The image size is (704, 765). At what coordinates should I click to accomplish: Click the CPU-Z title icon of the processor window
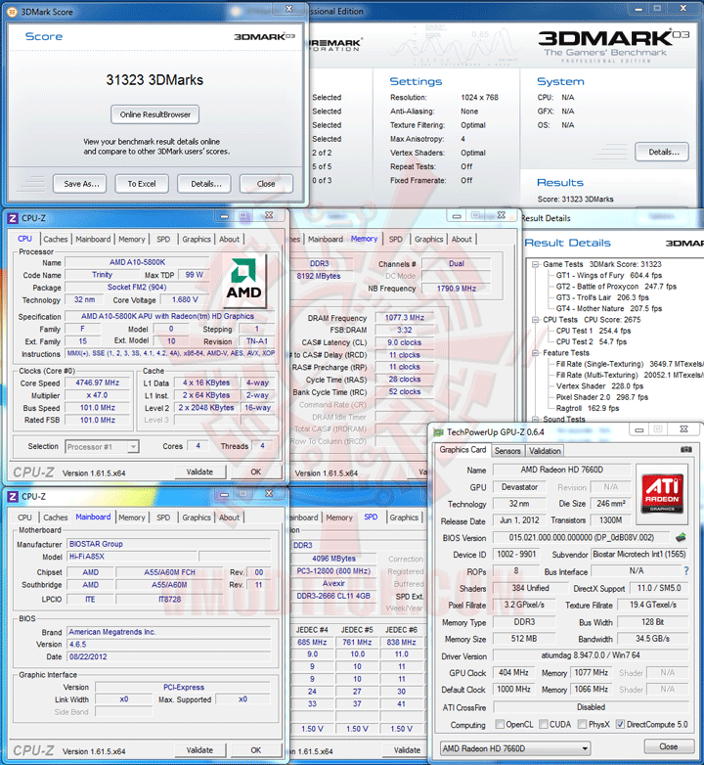coord(13,218)
